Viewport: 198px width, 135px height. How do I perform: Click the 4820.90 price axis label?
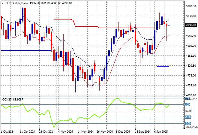point(191,65)
